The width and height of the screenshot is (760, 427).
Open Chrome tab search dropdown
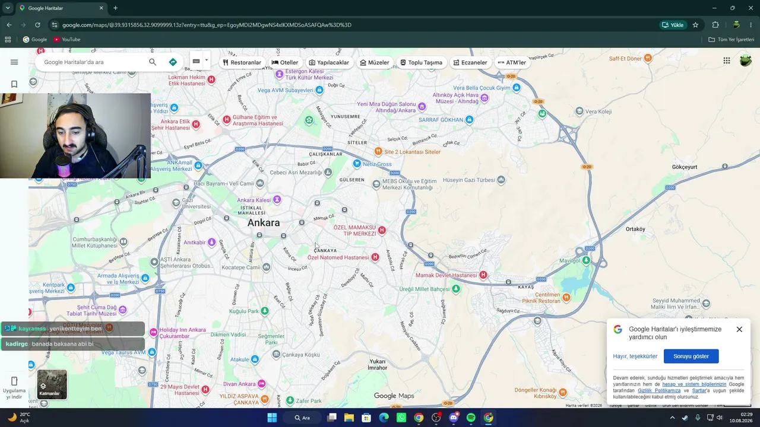tap(8, 8)
